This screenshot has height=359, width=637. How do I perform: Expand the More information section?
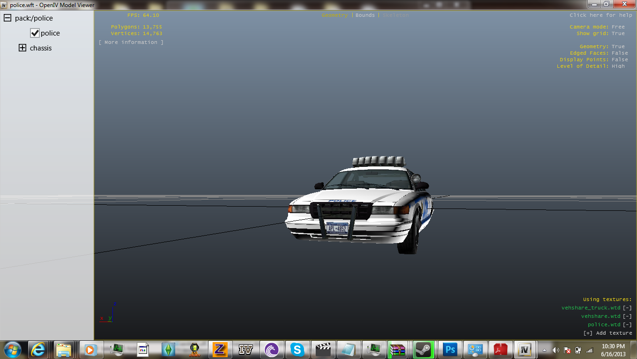coord(131,43)
